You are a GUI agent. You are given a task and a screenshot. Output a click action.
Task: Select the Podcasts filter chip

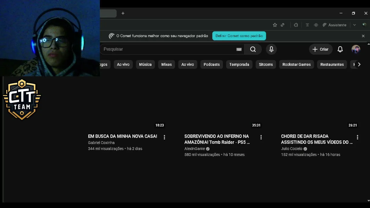point(212,64)
